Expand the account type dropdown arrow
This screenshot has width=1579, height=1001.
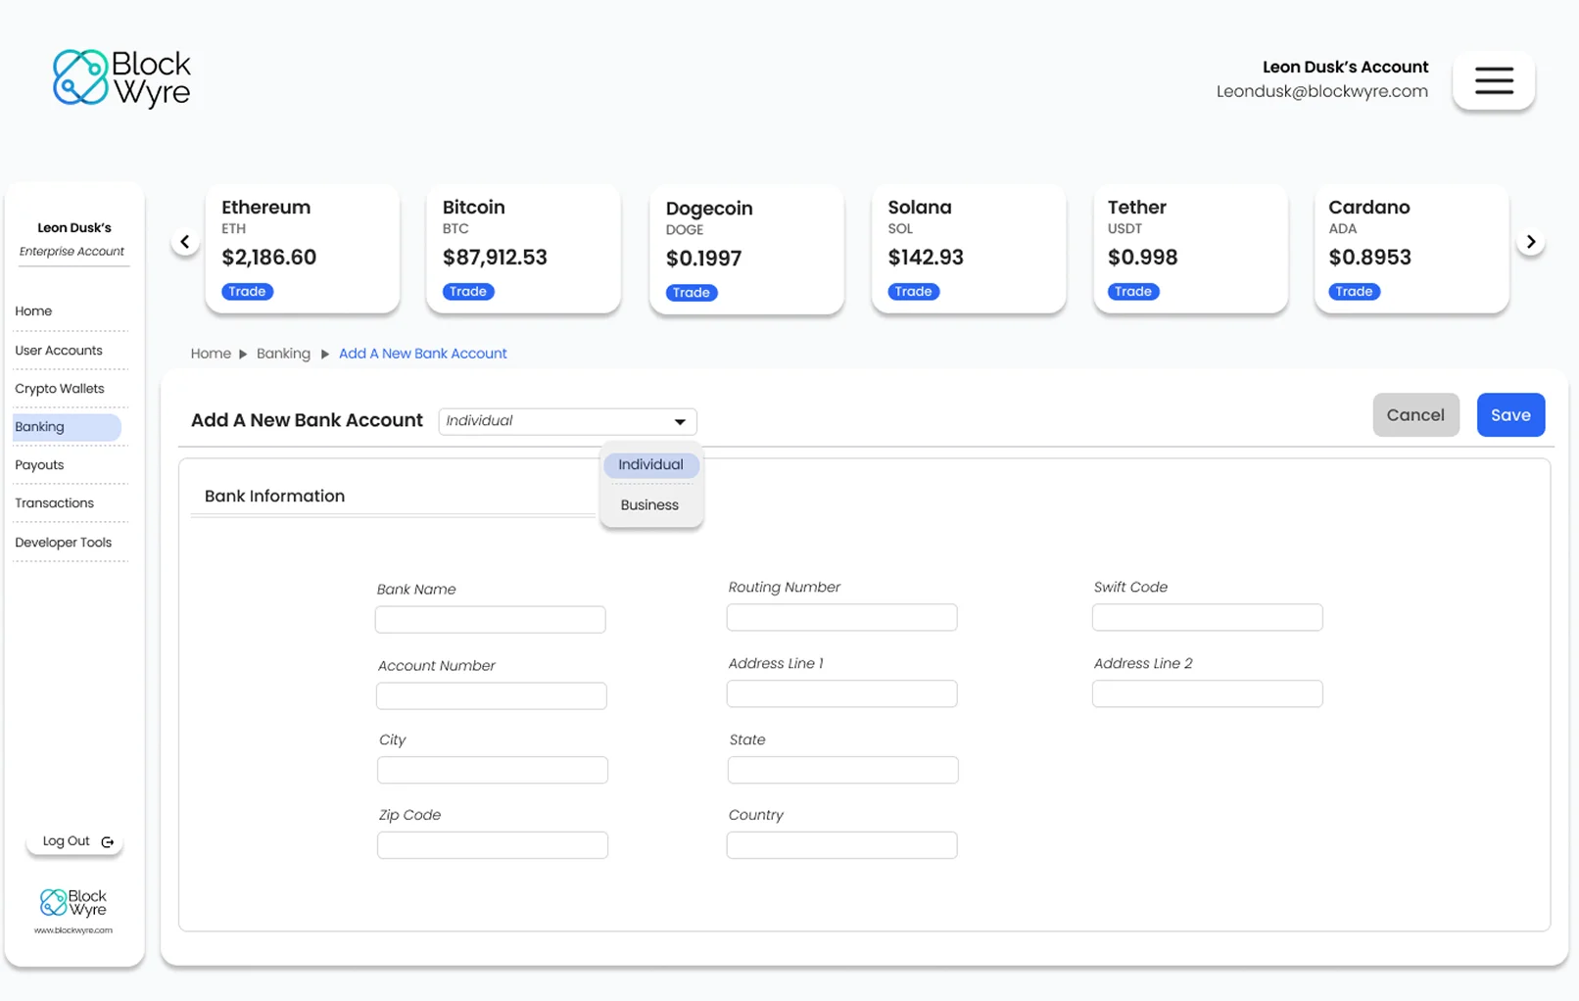[x=679, y=422]
